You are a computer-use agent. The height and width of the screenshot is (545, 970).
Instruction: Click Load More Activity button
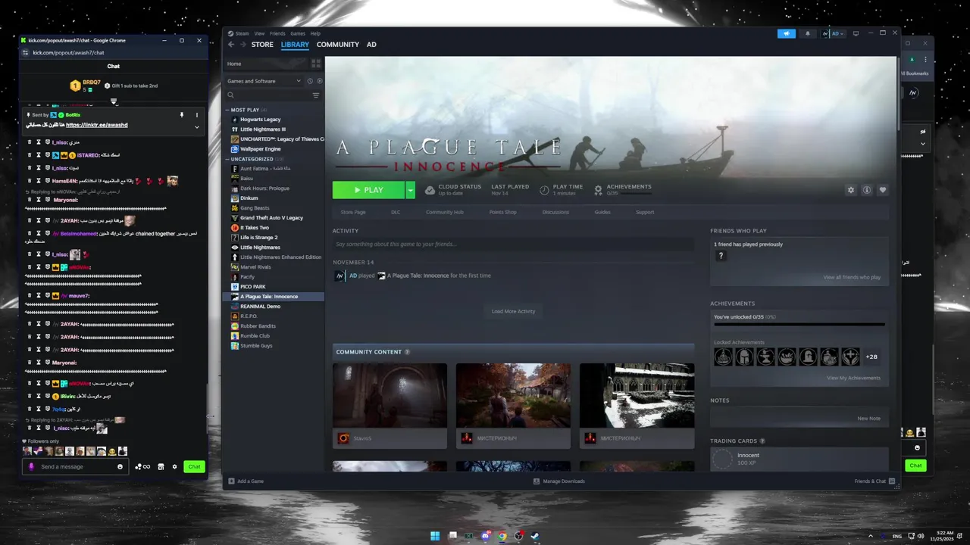click(513, 311)
